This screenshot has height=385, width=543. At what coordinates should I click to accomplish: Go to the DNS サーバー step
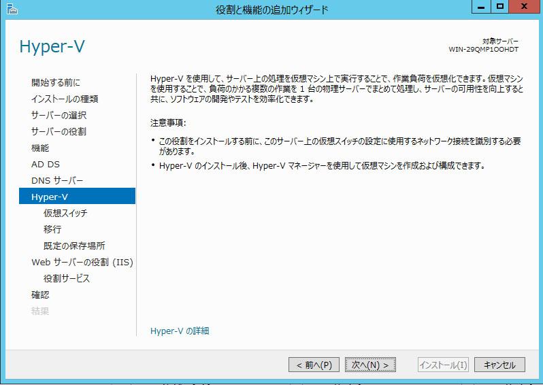pyautogui.click(x=57, y=180)
